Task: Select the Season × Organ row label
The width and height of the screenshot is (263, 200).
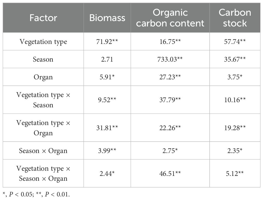Action: point(43,151)
